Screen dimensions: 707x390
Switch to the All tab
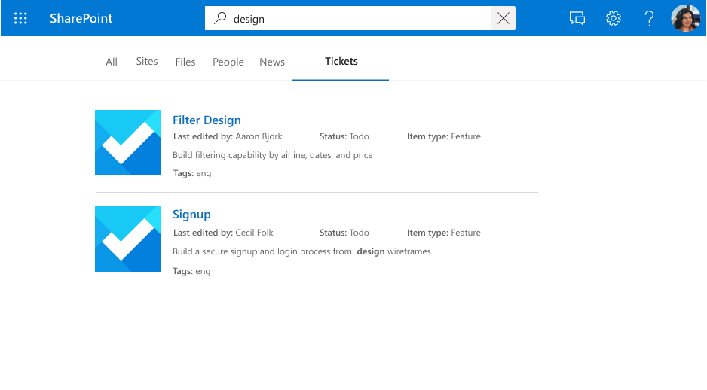click(x=112, y=62)
